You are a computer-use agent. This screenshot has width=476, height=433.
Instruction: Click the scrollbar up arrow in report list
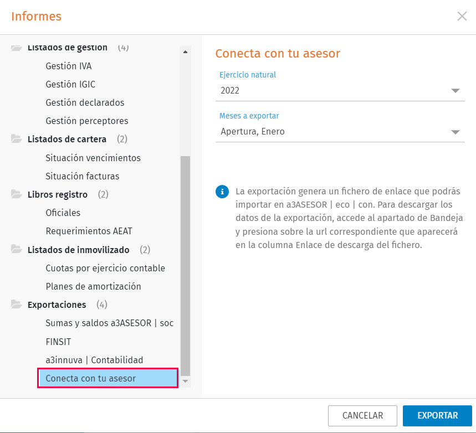coord(185,52)
